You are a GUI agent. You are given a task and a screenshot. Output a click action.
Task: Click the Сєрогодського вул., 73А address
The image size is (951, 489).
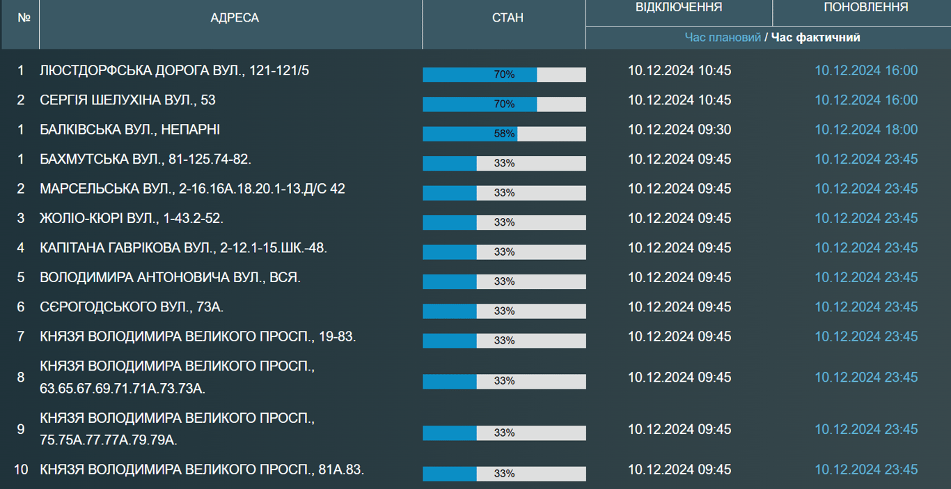132,307
